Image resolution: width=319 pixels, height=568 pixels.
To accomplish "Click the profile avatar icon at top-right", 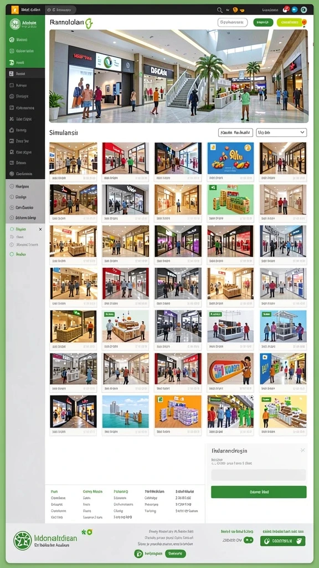I will [x=303, y=10].
